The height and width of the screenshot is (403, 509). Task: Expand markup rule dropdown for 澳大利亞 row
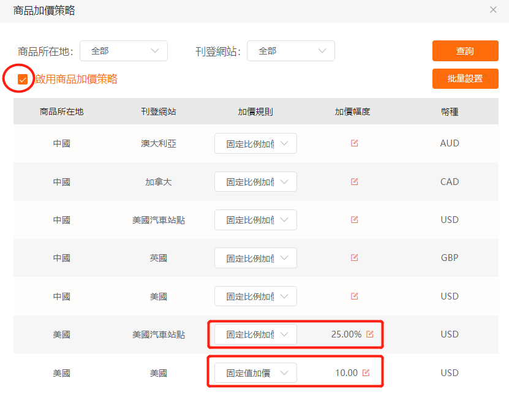255,143
